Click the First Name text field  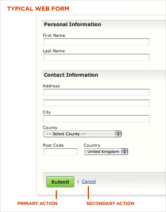coord(96,42)
